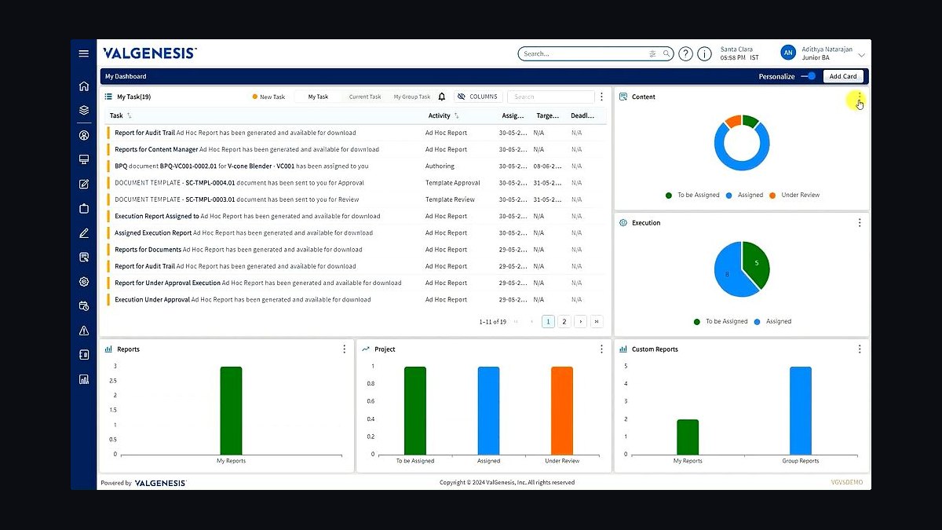
Task: Select the My Group Task tab
Action: coord(412,97)
